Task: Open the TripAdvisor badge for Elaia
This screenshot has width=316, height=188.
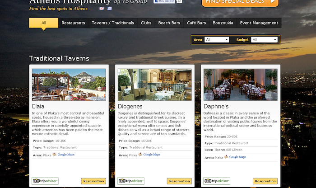Action: (x=45, y=181)
